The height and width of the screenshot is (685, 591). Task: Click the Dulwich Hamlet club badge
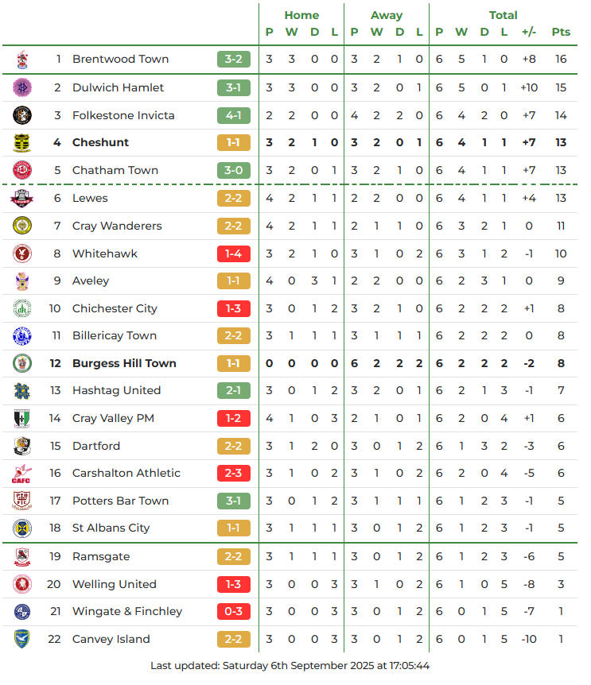22,87
